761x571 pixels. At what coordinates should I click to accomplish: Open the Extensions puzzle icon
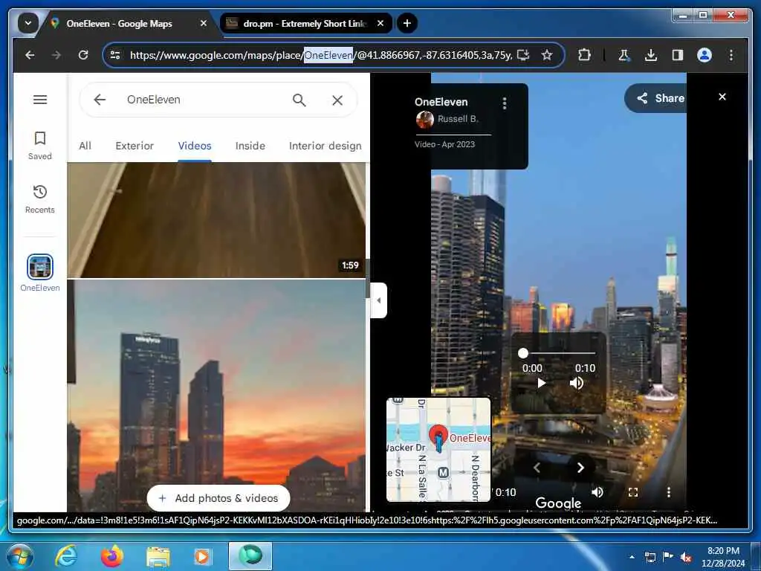[584, 55]
